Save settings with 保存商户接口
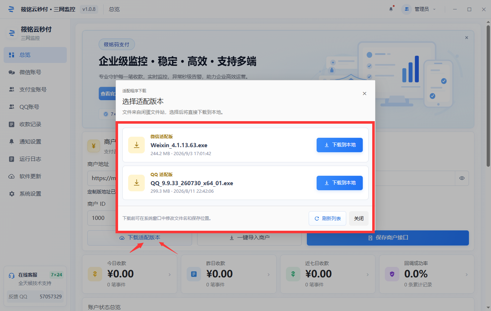The width and height of the screenshot is (491, 311). click(388, 238)
